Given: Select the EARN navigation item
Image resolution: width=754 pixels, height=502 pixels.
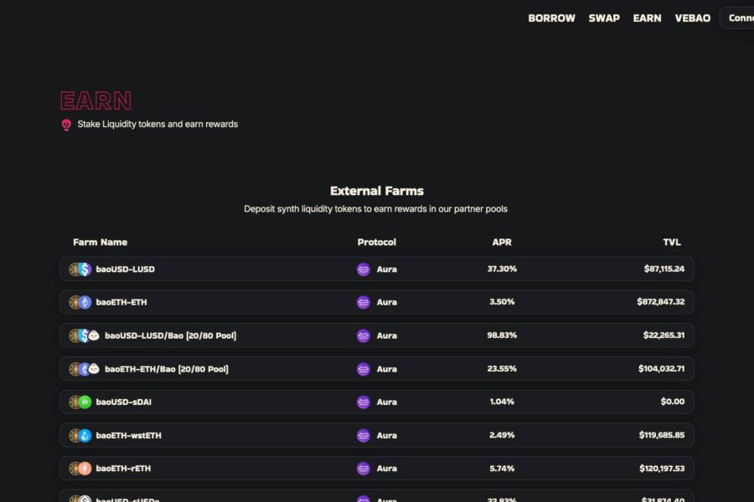Looking at the screenshot, I should point(647,18).
